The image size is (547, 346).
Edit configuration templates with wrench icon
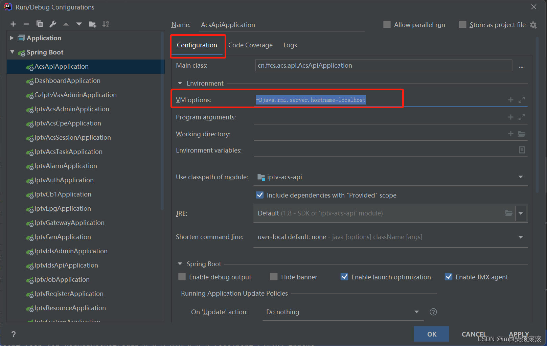click(x=53, y=24)
